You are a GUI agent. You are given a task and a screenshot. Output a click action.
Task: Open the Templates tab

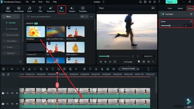coord(83,10)
